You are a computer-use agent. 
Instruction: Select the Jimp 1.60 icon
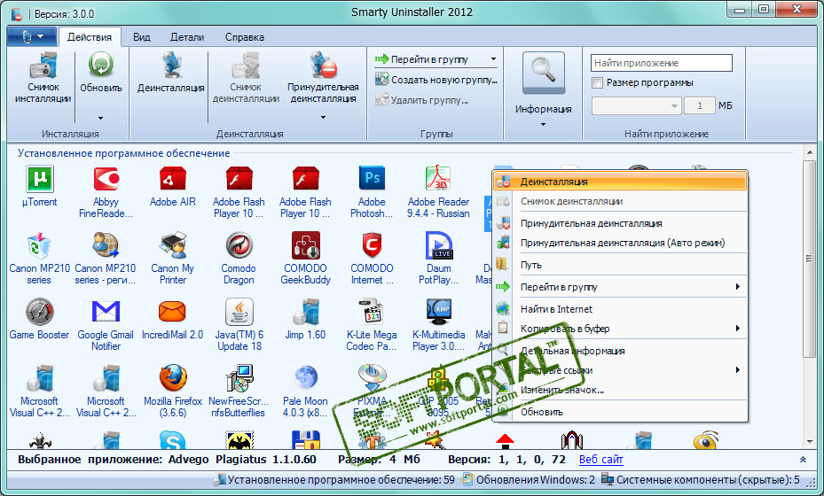pyautogui.click(x=305, y=312)
